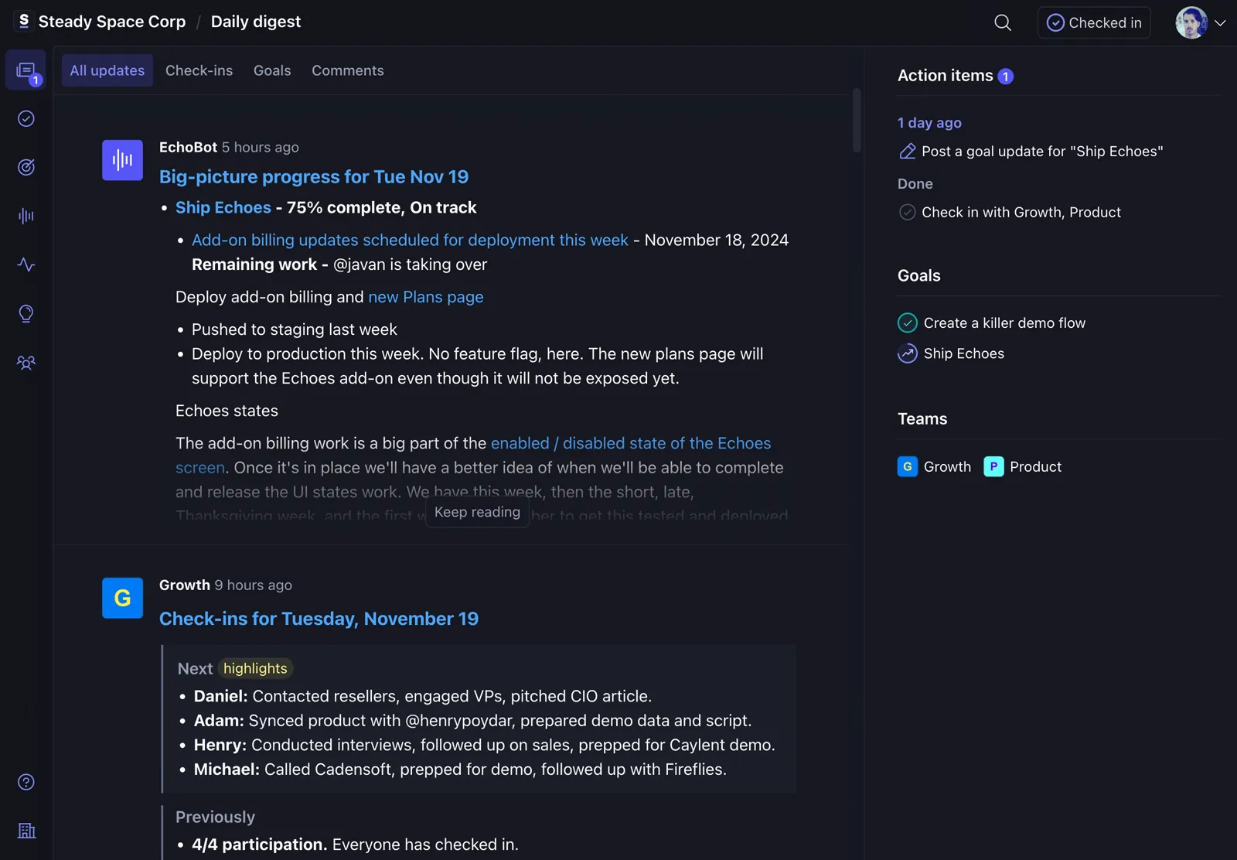
Task: Open the Updates icon with notification badge
Action: tap(26, 70)
